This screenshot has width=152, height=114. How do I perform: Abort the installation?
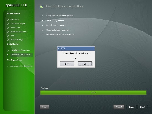pyautogui.click(x=119, y=107)
